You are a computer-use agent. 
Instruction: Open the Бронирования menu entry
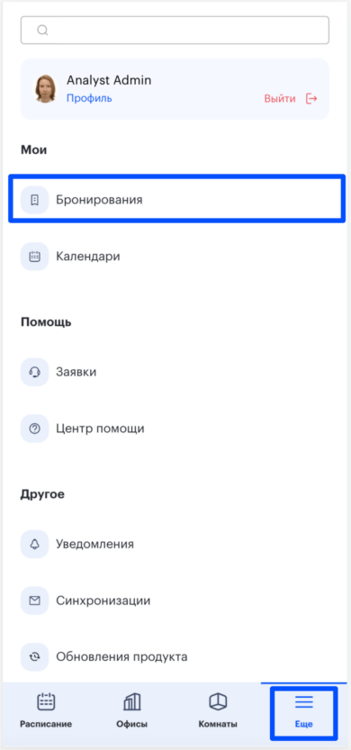pos(176,199)
